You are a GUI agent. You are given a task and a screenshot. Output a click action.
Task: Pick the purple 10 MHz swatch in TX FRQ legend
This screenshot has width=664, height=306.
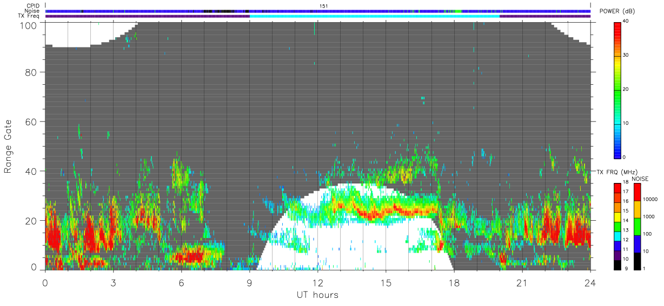[617, 255]
